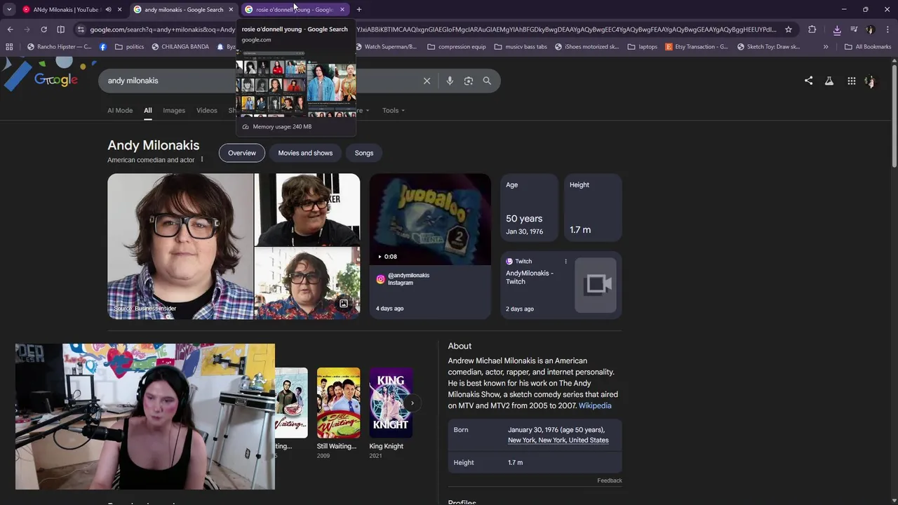Open the Apps grid in bookmarks bar
Screen dimensions: 898x505
coord(9,47)
